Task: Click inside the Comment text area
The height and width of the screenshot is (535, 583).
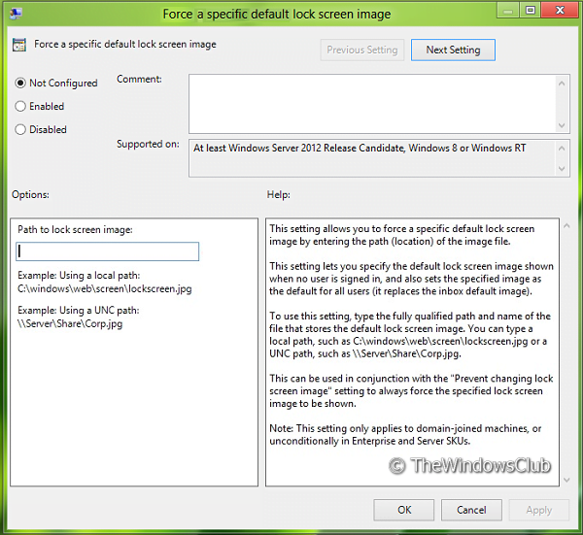Action: [x=372, y=104]
